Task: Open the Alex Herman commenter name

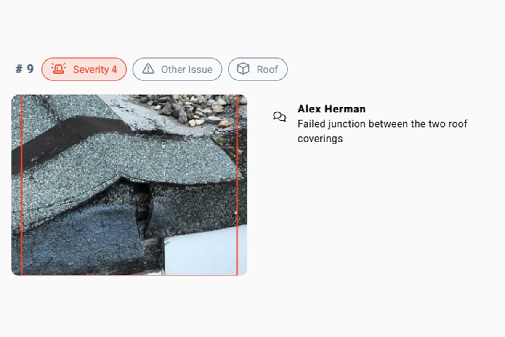Action: coord(332,109)
